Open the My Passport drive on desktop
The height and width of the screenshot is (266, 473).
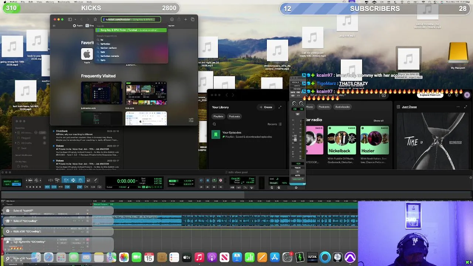[458, 55]
